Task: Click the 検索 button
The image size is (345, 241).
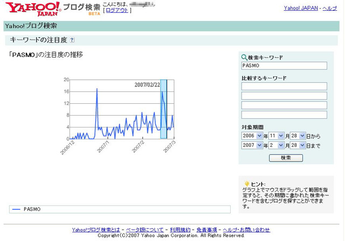Action: 286,158
